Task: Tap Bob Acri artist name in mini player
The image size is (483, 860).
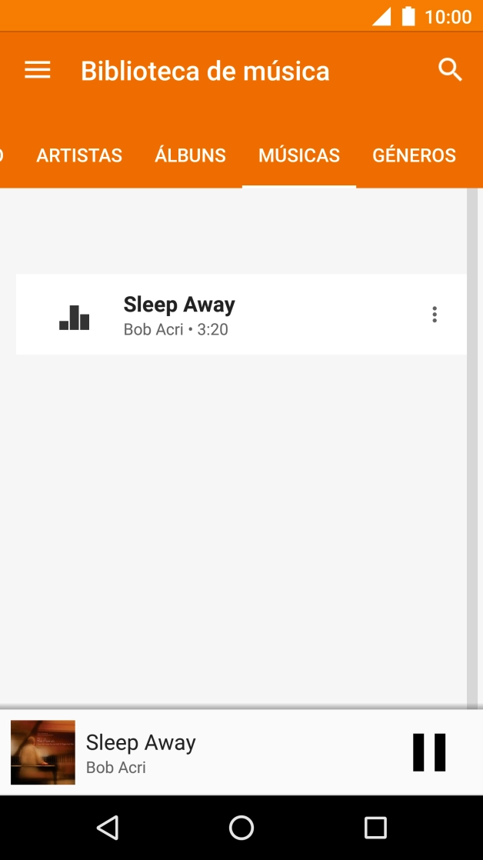Action: 116,768
